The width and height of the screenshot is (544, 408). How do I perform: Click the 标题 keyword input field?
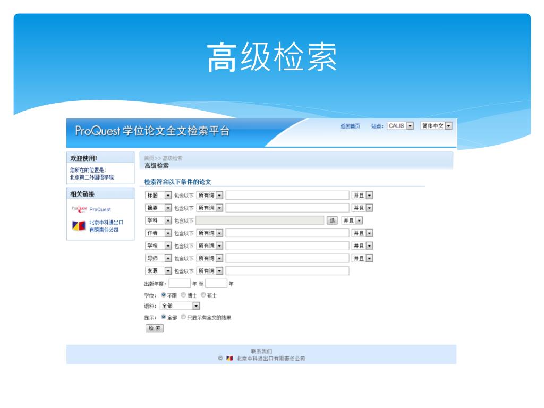click(287, 195)
